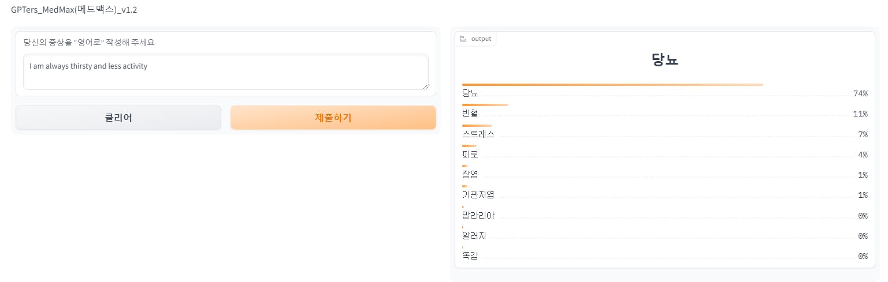This screenshot has width=888, height=282.
Task: Click the 당뇨 74% confidence bar
Action: (612, 85)
